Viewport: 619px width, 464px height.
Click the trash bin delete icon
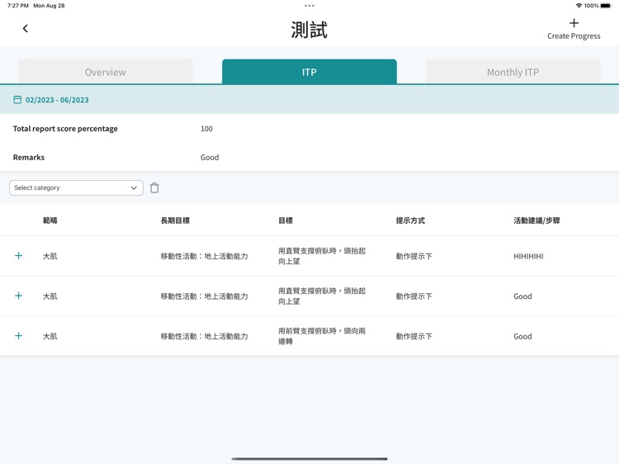[x=154, y=188]
